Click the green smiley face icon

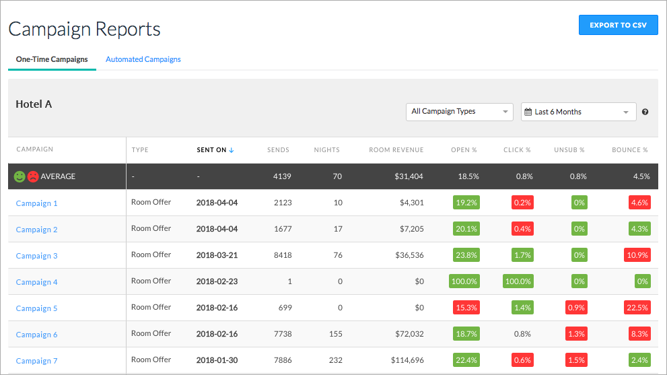[20, 176]
